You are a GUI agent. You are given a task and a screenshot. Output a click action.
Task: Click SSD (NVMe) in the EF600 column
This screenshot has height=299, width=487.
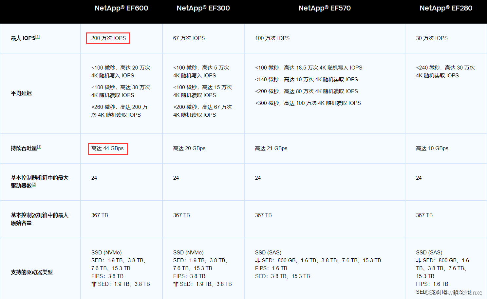point(106,253)
